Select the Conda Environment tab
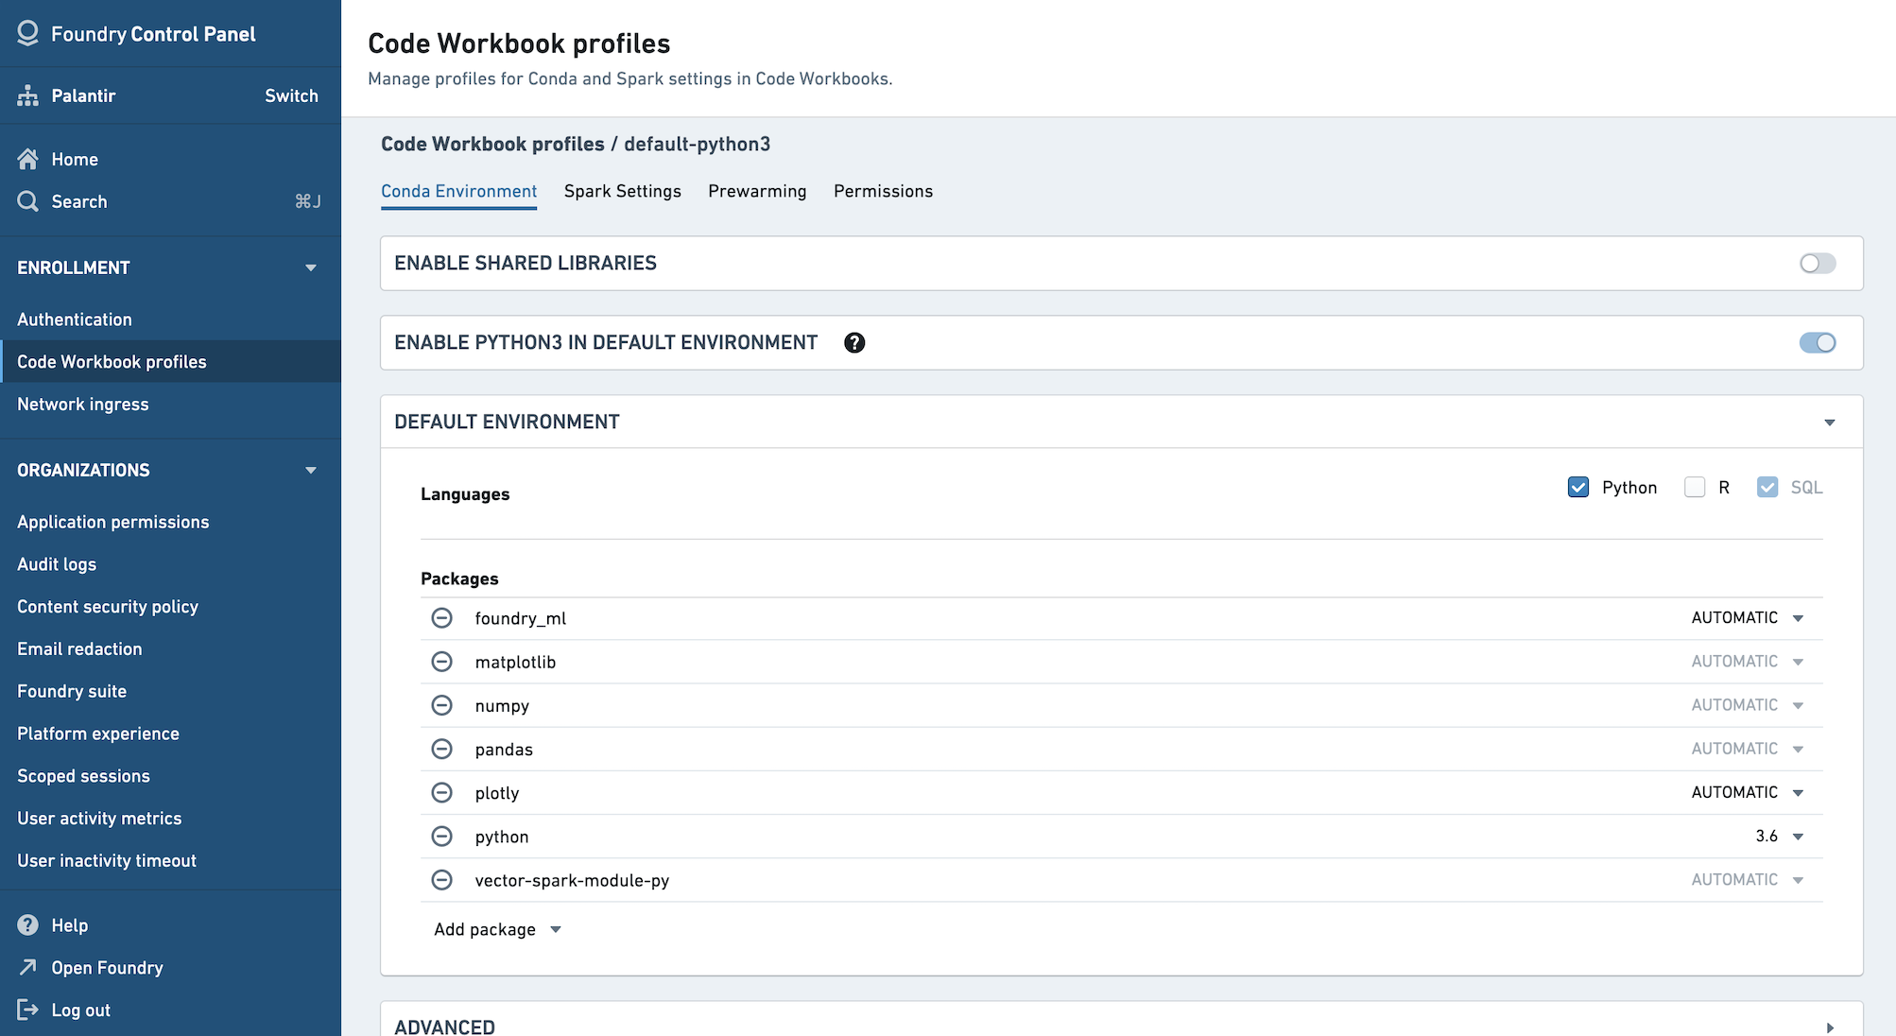 pyautogui.click(x=459, y=191)
